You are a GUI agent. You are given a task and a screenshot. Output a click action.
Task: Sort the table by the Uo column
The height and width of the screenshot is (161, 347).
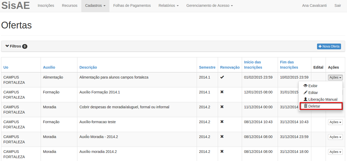point(6,67)
